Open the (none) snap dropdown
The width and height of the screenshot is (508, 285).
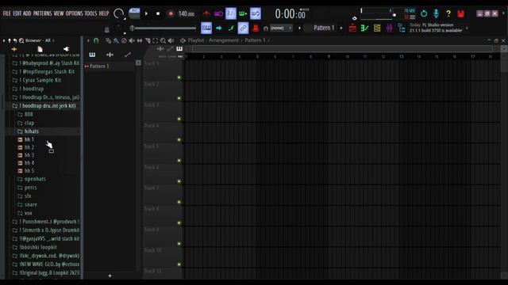pyautogui.click(x=281, y=28)
